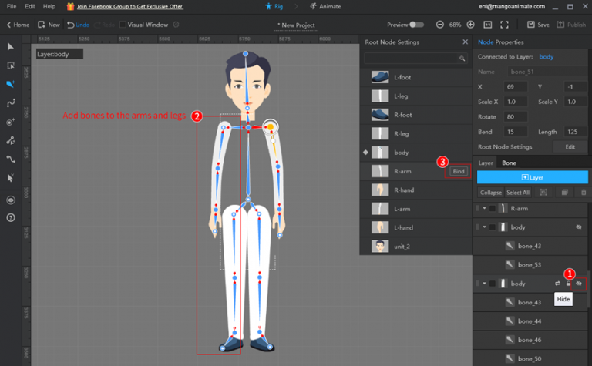The width and height of the screenshot is (592, 366).
Task: Click the settings gear beside Visual Window
Action: (176, 25)
